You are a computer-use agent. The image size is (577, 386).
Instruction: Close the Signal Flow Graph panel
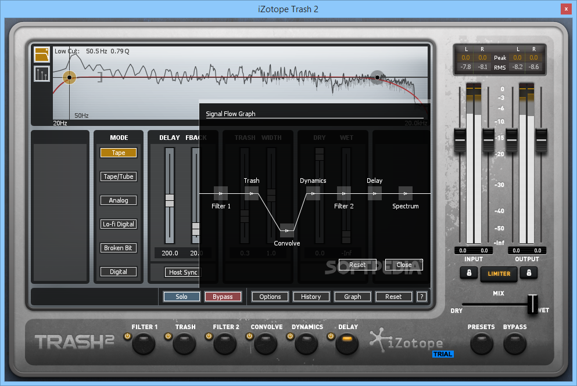click(404, 265)
